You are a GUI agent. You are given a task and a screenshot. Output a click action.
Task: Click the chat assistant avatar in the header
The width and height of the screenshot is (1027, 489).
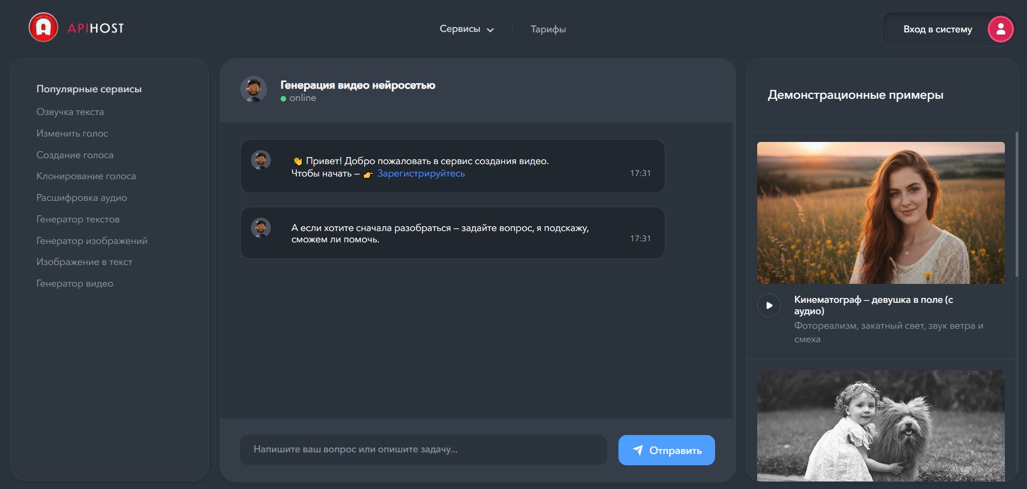pos(253,89)
